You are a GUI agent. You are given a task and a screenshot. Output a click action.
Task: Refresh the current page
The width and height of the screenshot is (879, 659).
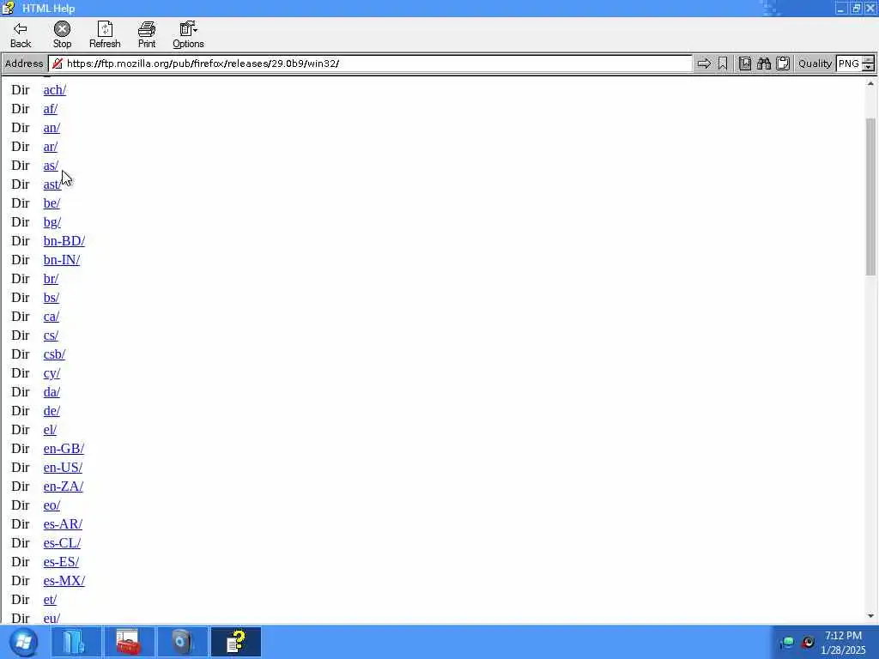[105, 34]
